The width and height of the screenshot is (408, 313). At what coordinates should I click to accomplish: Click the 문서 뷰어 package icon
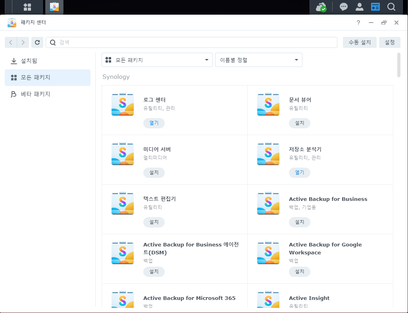(x=268, y=104)
